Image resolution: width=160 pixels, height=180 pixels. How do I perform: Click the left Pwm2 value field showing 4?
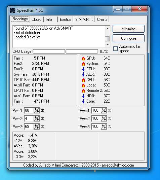pyautogui.click(x=29, y=118)
